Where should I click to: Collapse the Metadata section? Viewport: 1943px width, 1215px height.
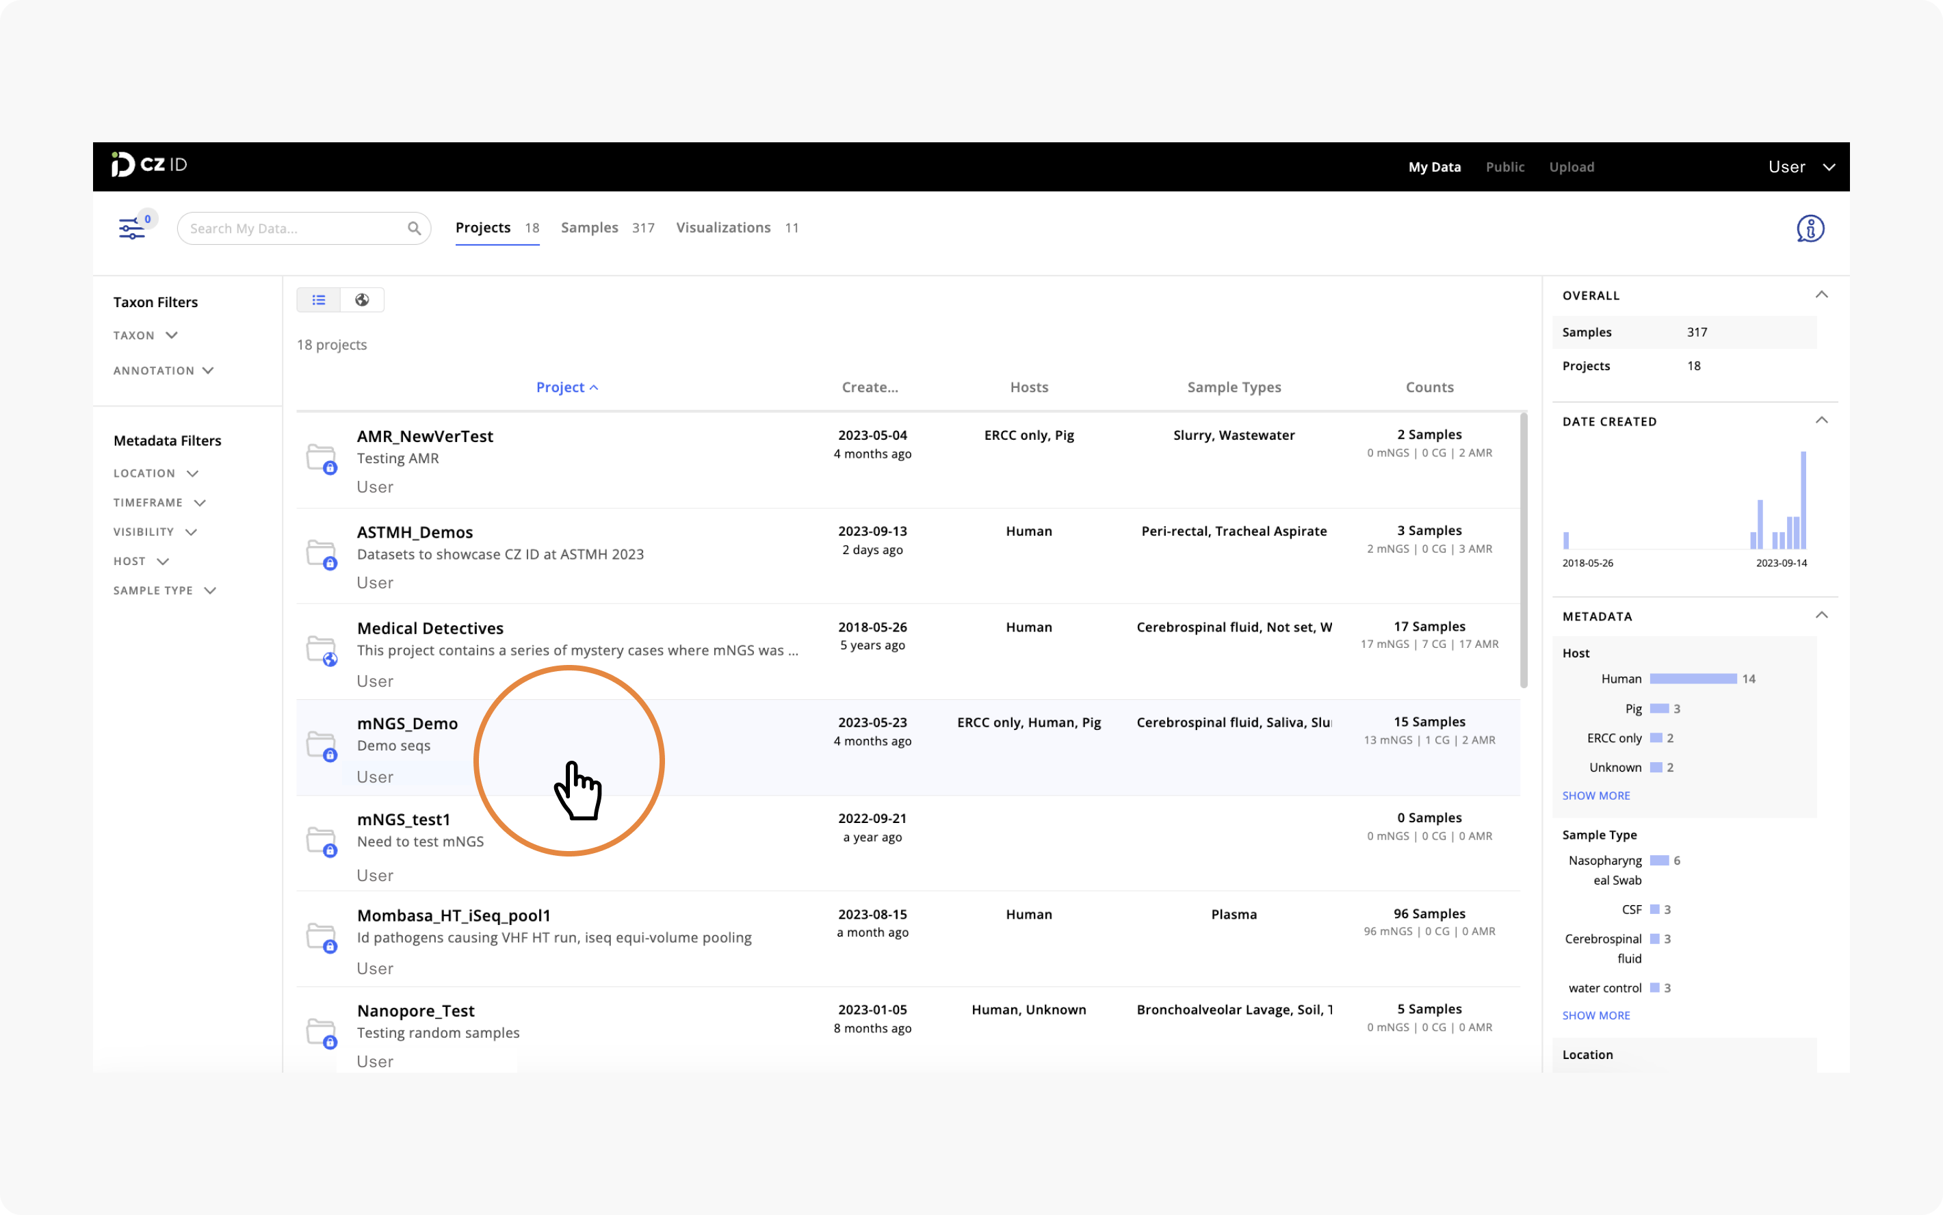1821,616
